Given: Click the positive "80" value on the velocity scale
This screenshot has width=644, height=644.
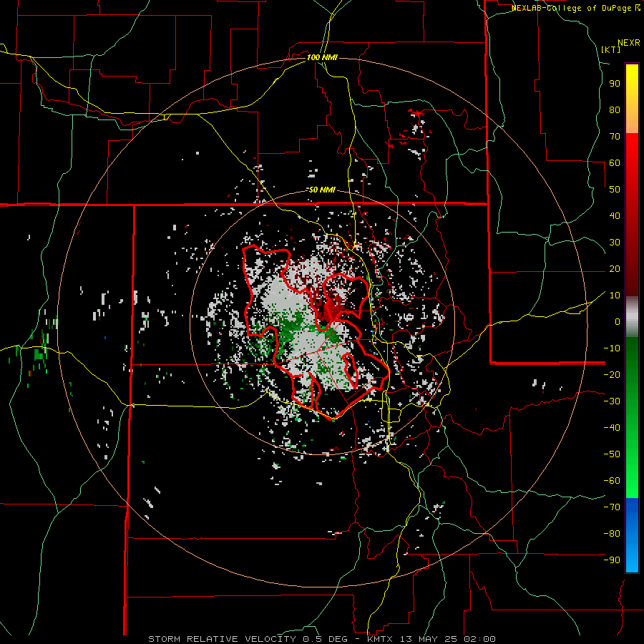Looking at the screenshot, I should pyautogui.click(x=615, y=109).
